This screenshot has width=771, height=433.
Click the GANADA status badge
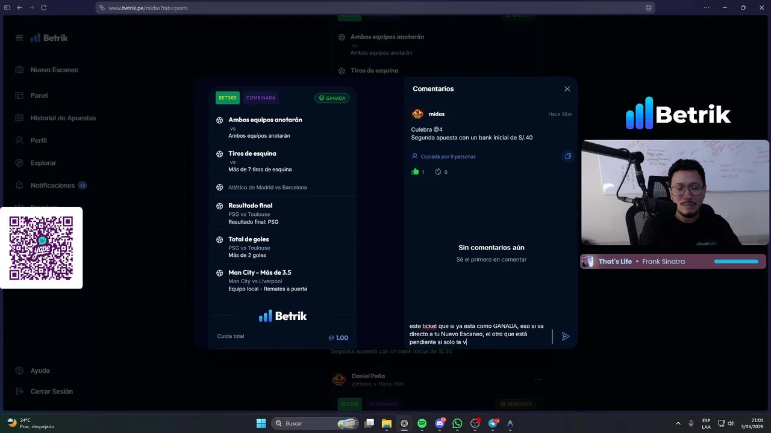click(332, 98)
